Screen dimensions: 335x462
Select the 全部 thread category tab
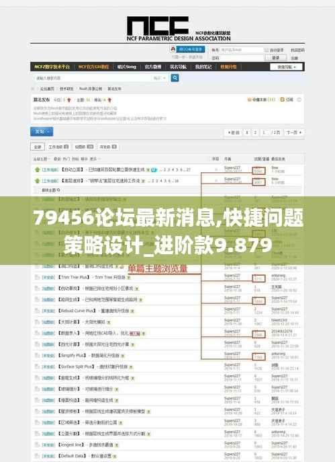tap(38, 147)
